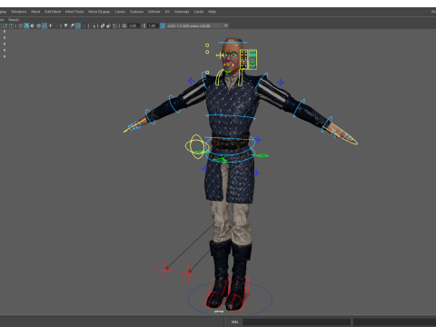This screenshot has height=327, width=436.
Task: Click the MEL script language button
Action: [x=234, y=322]
